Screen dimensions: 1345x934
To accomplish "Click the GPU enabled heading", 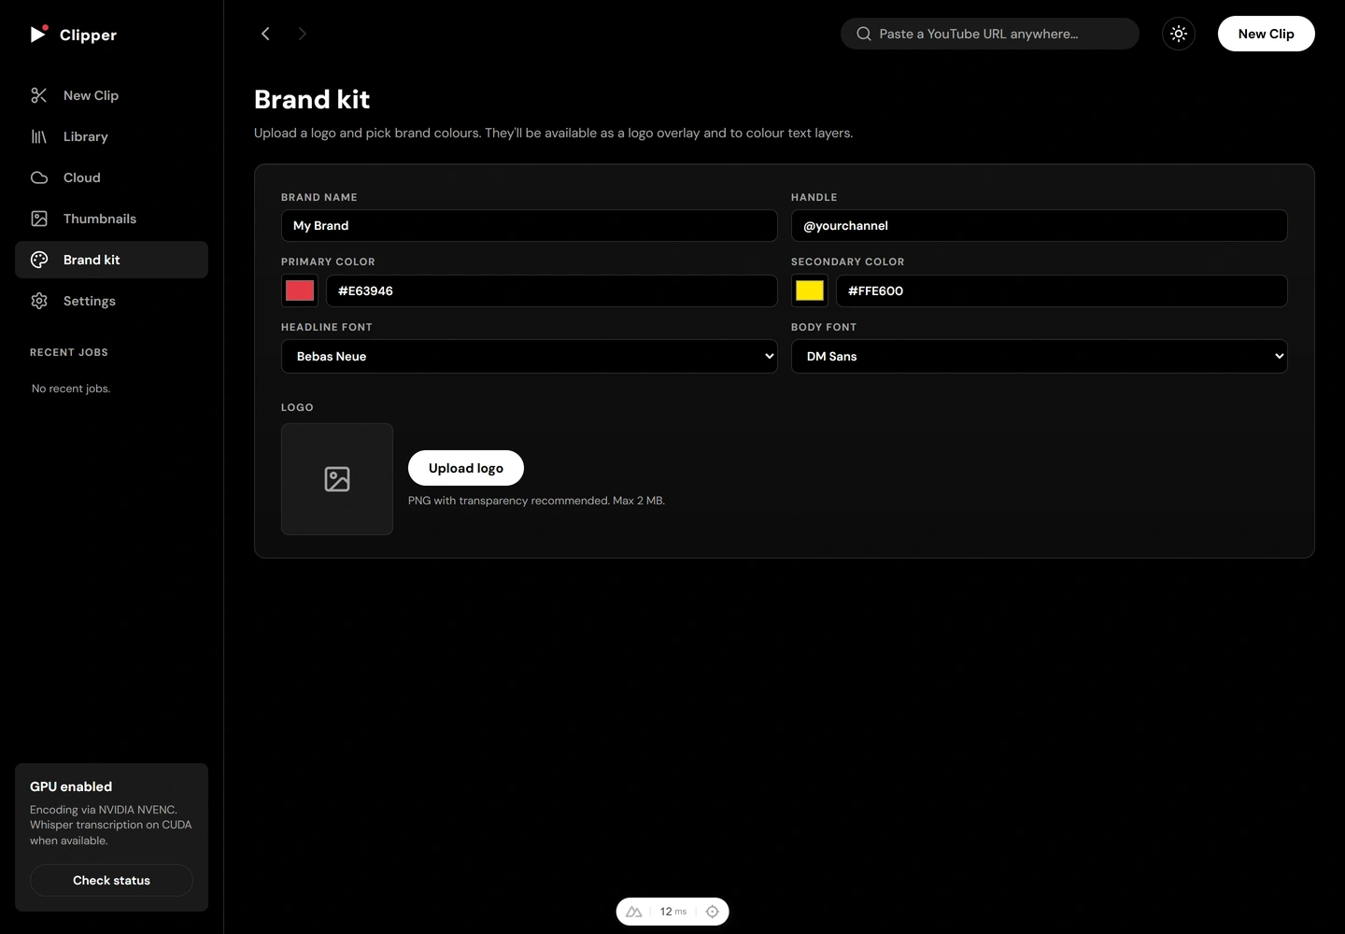I will (x=71, y=786).
